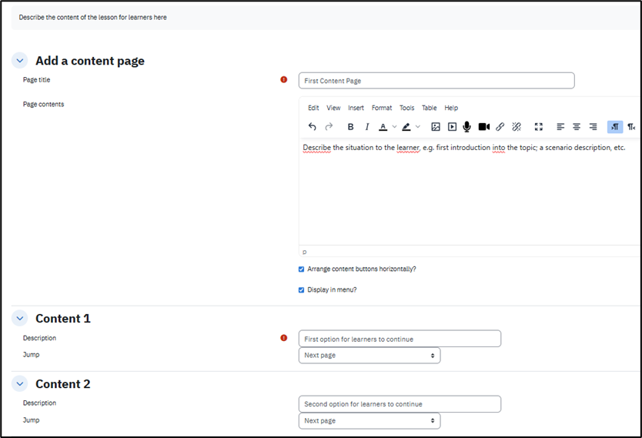Apply italic formatting in the editor
Screen dimensions: 642x438
tap(367, 127)
